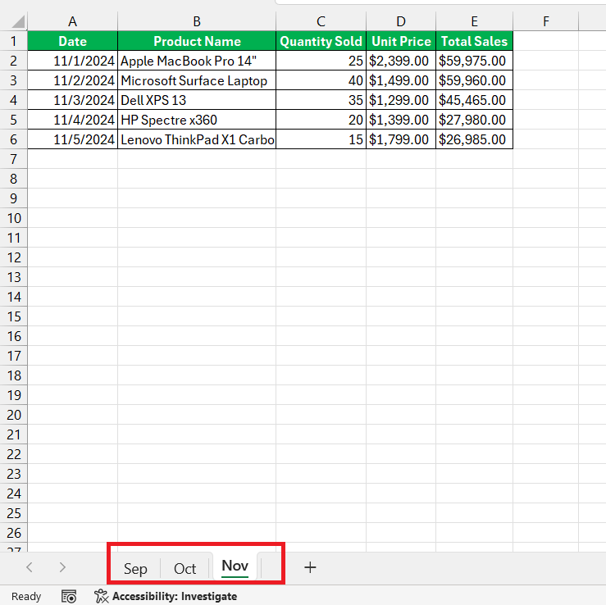The image size is (606, 605).
Task: Click the Date header cell
Action: [x=73, y=41]
